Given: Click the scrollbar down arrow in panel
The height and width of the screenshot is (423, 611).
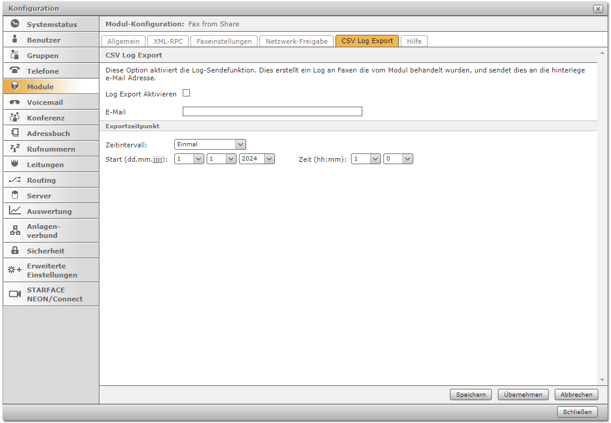Looking at the screenshot, I should click(x=602, y=380).
